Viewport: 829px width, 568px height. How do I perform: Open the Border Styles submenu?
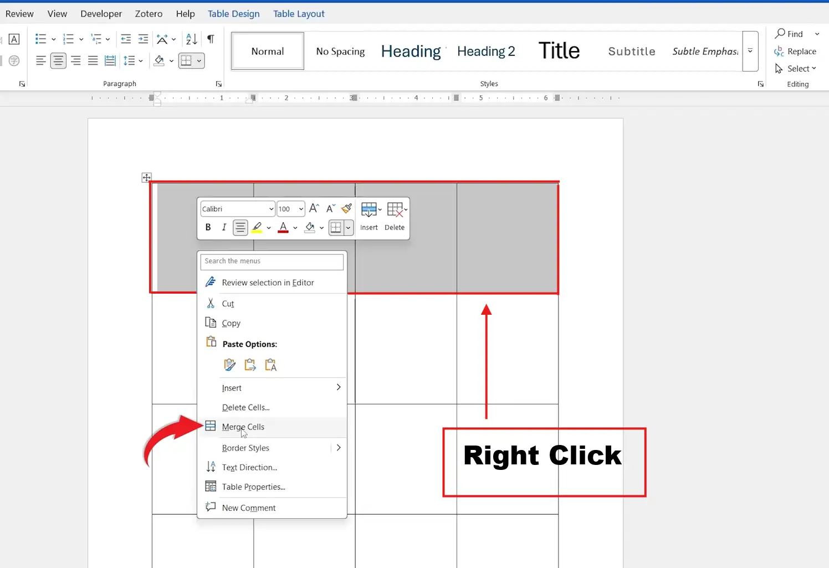click(272, 448)
